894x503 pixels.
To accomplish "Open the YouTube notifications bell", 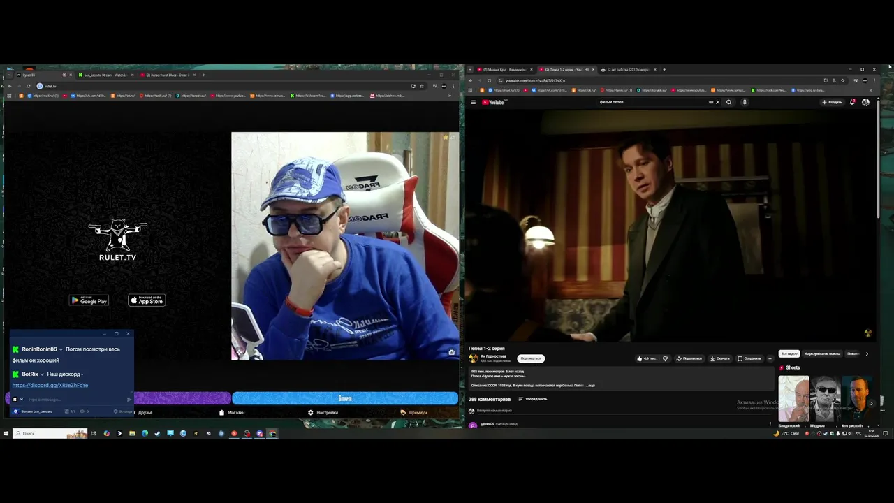I will pos(852,102).
